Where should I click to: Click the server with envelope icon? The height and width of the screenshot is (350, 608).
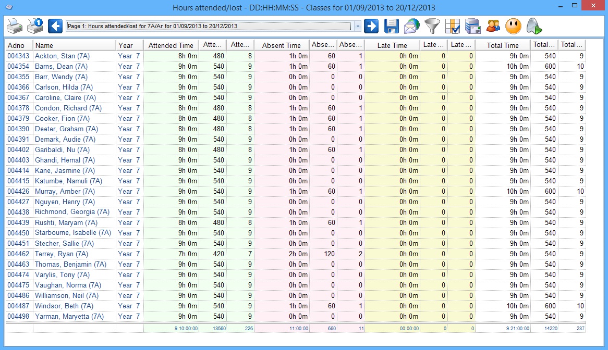click(472, 27)
